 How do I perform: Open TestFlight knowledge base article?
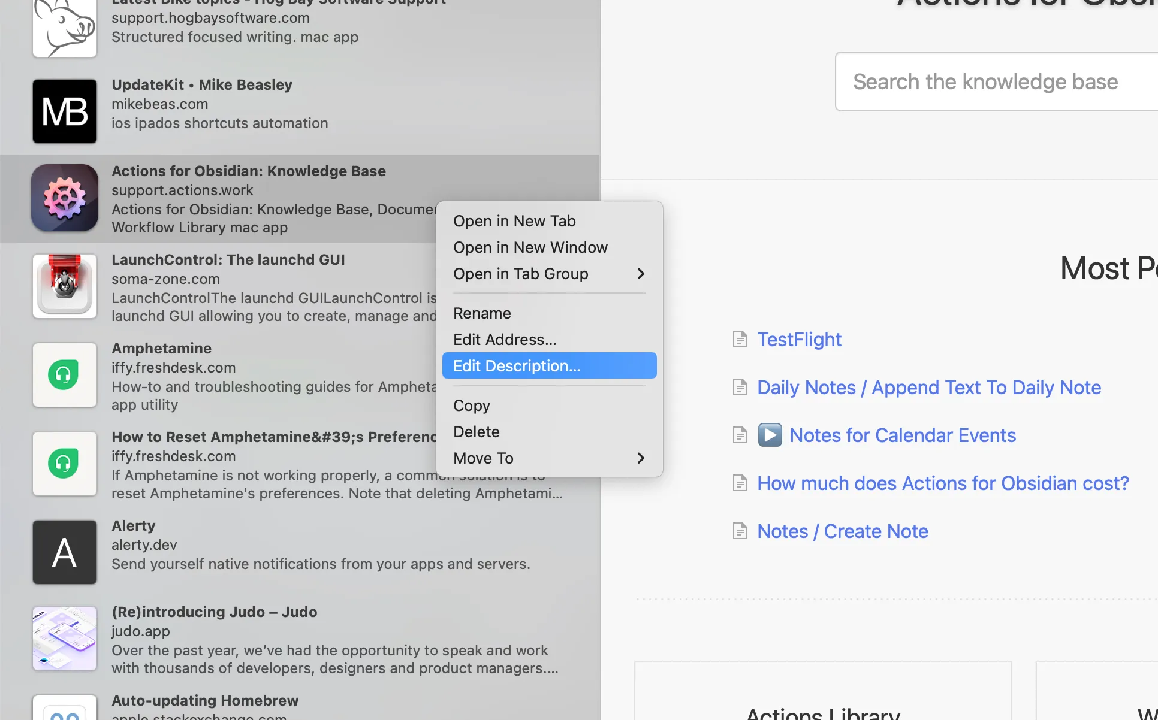pyautogui.click(x=797, y=338)
